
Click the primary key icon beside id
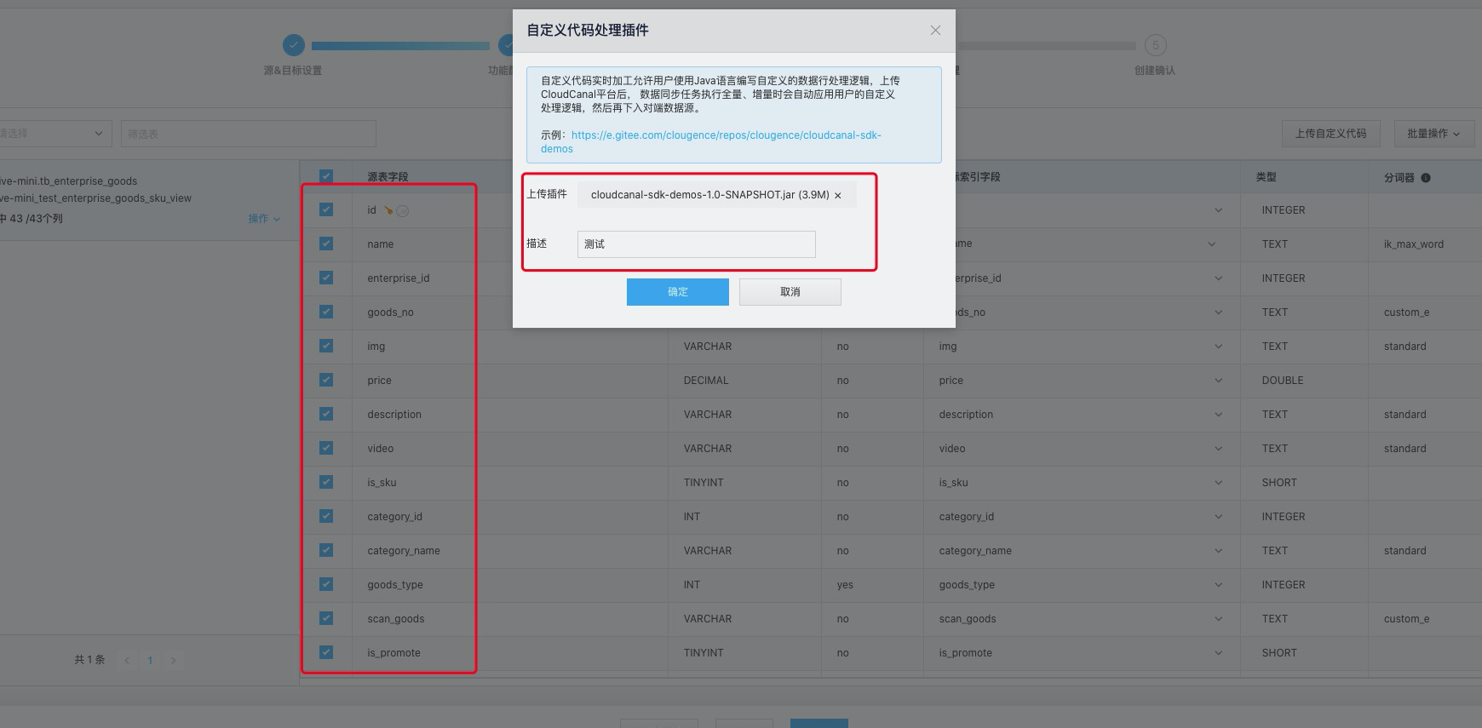388,210
